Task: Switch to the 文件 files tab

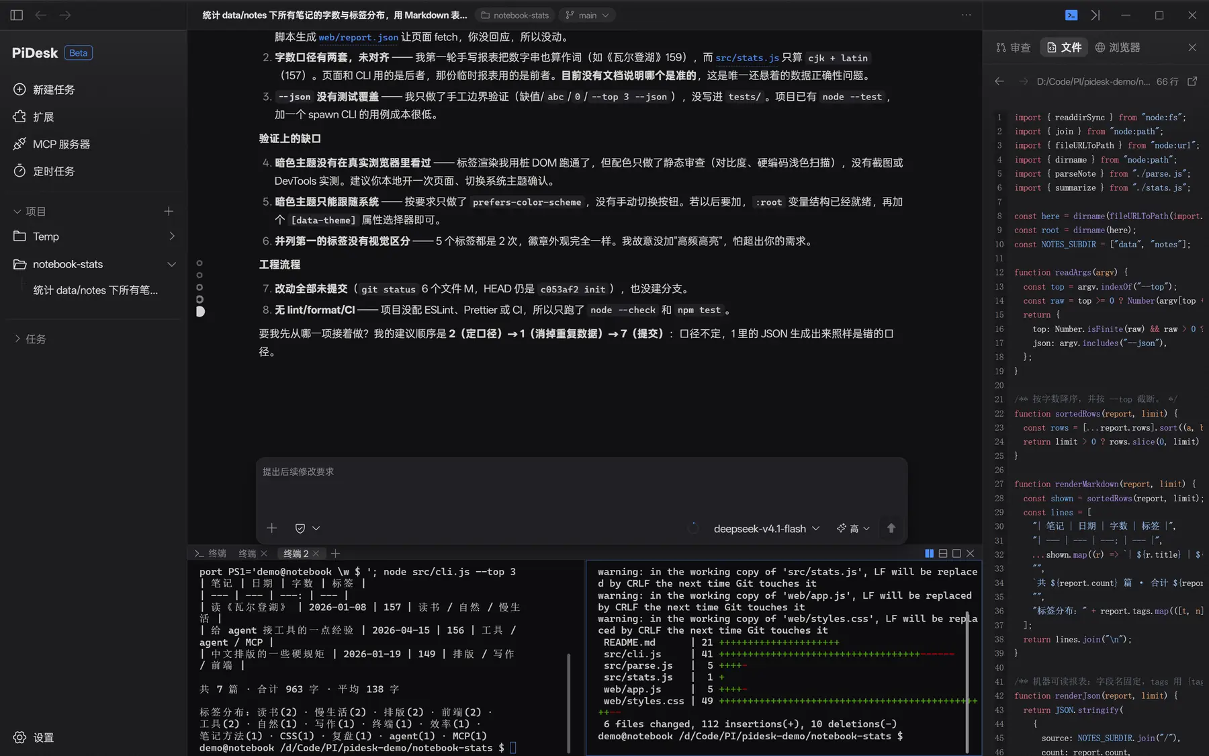Action: pyautogui.click(x=1064, y=47)
